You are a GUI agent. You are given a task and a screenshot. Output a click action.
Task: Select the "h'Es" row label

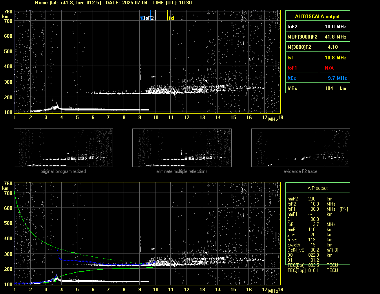[x=292, y=88]
